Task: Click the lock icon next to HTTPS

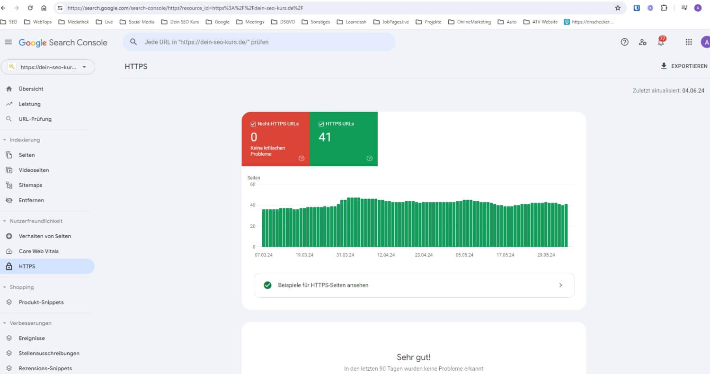Action: tap(9, 267)
